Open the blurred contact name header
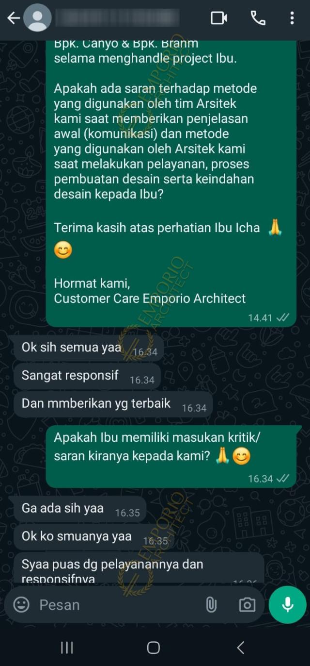Screen dimensions: 310x666 pyautogui.click(x=118, y=18)
